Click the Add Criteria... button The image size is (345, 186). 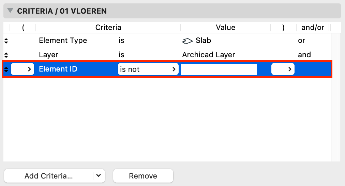point(48,176)
